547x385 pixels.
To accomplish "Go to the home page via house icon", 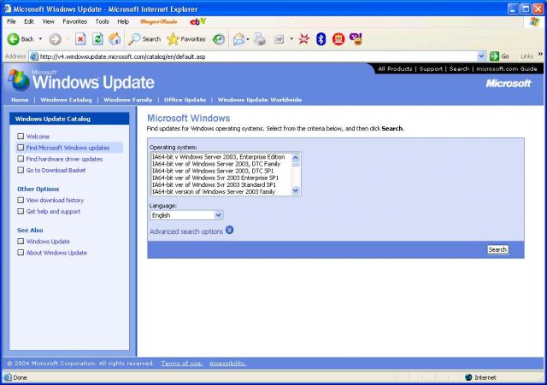I will [115, 39].
